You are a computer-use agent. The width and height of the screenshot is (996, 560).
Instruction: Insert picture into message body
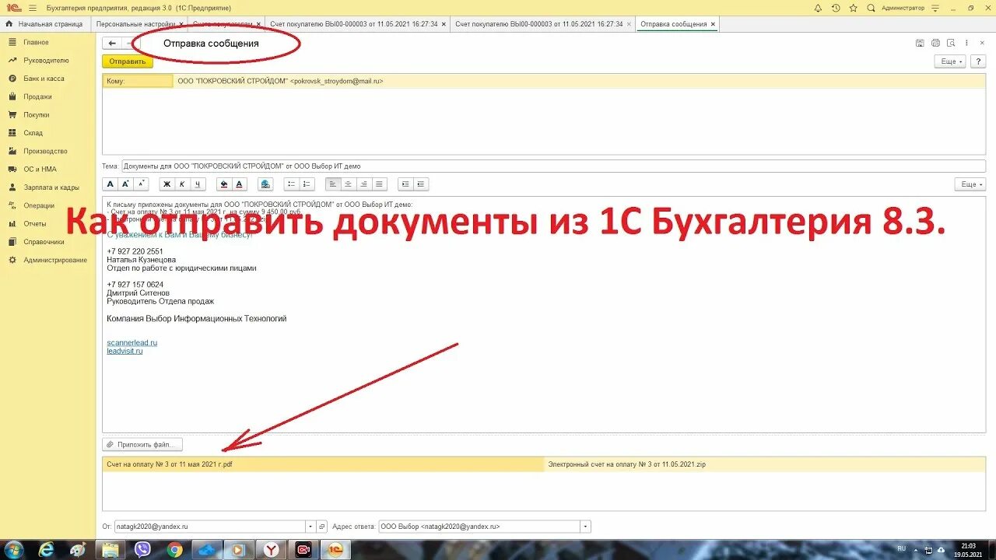click(x=266, y=184)
